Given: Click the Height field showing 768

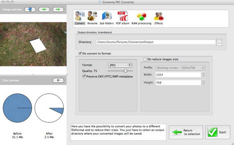Looking at the screenshot, I should [179, 83].
